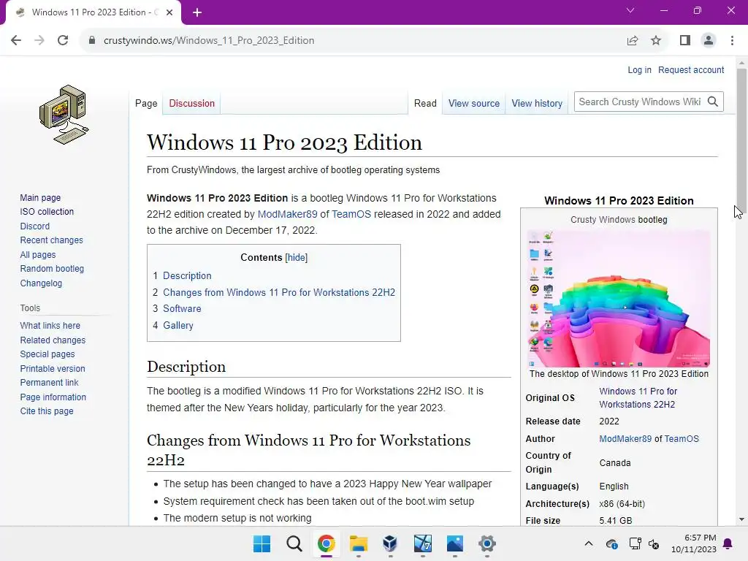The height and width of the screenshot is (561, 748).
Task: Select the Page tab
Action: pos(146,104)
